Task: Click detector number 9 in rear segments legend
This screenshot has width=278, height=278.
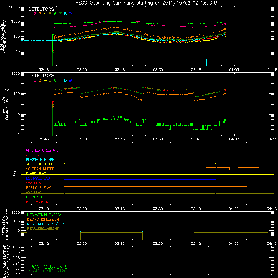Action: (71, 80)
